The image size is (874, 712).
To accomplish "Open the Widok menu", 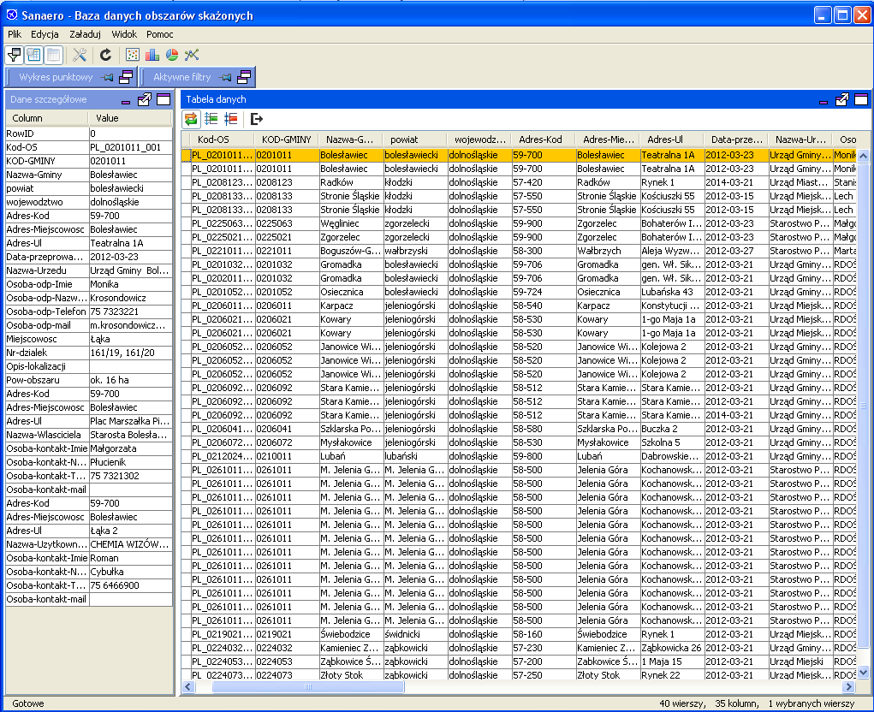I will point(124,34).
